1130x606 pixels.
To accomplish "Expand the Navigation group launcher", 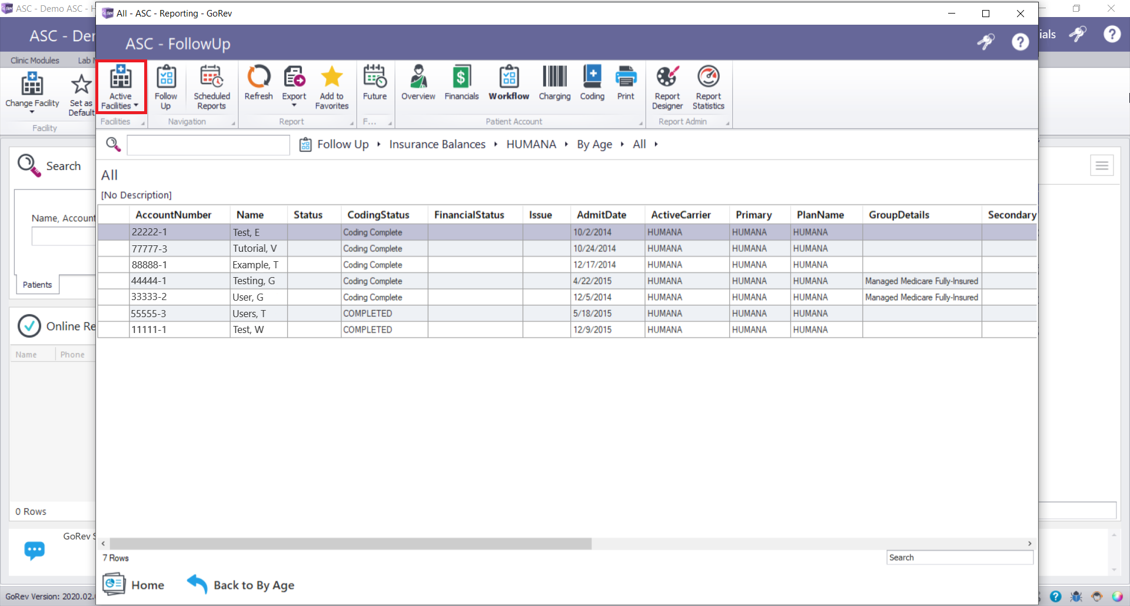I will click(x=233, y=123).
